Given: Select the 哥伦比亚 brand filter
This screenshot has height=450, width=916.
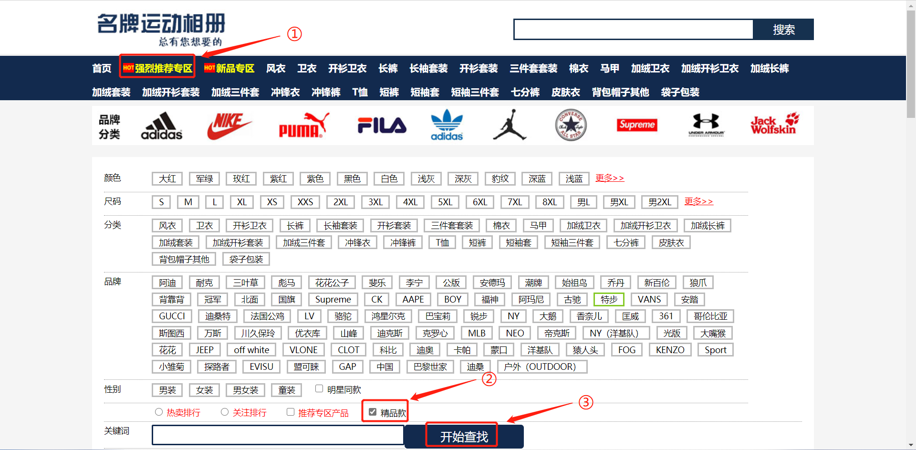Looking at the screenshot, I should pyautogui.click(x=710, y=316).
